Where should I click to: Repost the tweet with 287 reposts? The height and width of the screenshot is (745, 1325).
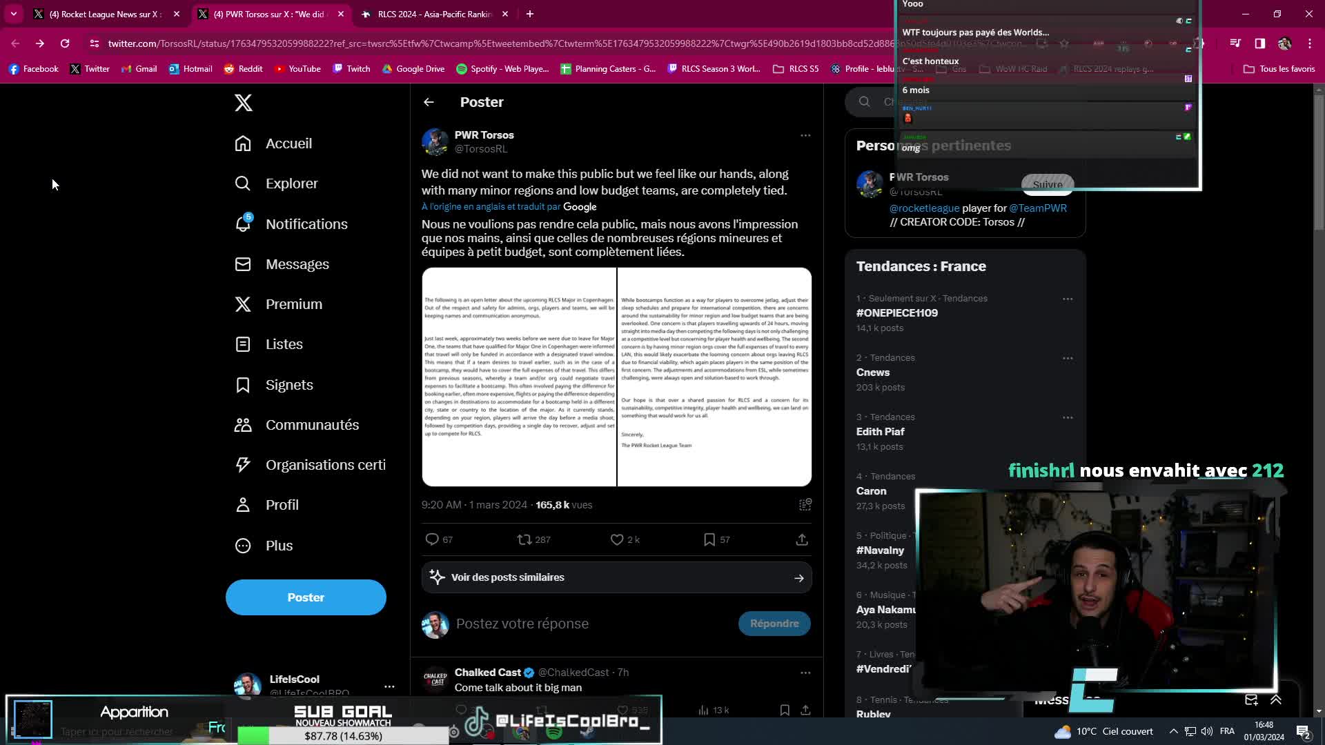524,539
